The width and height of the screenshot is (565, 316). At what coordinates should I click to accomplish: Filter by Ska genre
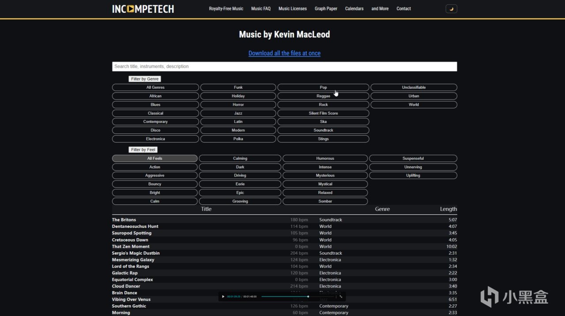[323, 122]
